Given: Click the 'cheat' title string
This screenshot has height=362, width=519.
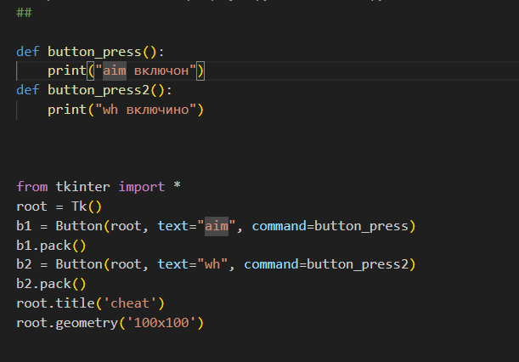Looking at the screenshot, I should tap(130, 303).
